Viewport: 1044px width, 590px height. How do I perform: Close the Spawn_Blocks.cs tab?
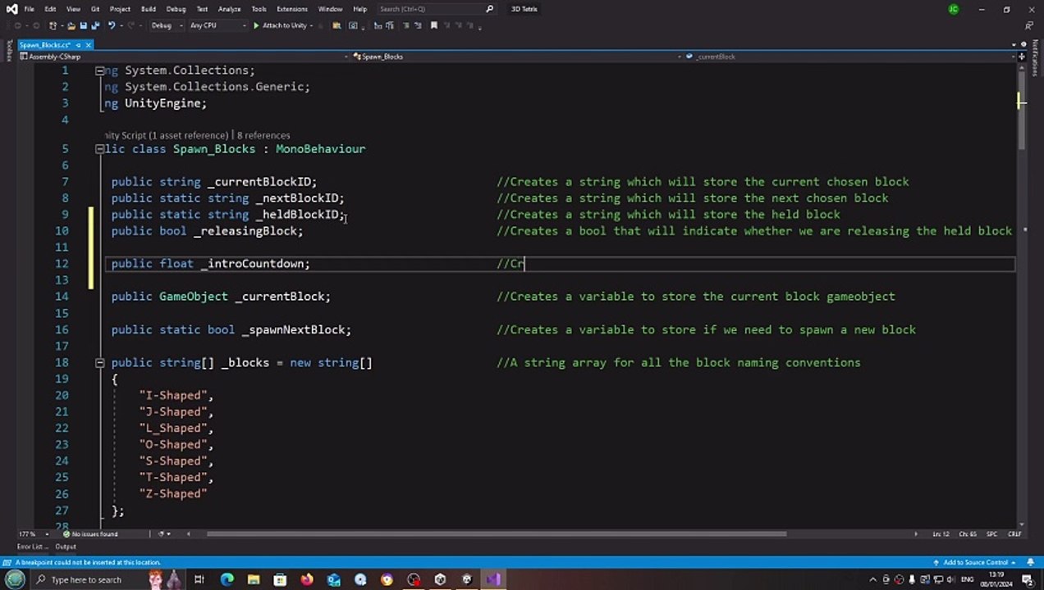tap(88, 45)
